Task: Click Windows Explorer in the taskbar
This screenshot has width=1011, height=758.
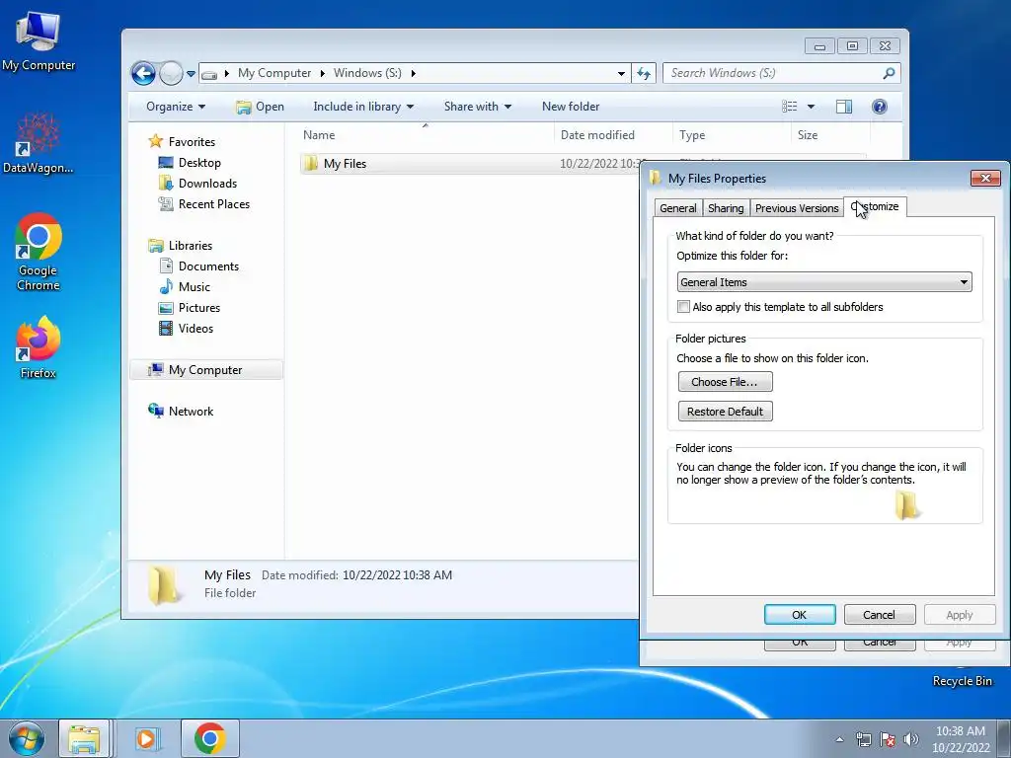Action: point(85,738)
